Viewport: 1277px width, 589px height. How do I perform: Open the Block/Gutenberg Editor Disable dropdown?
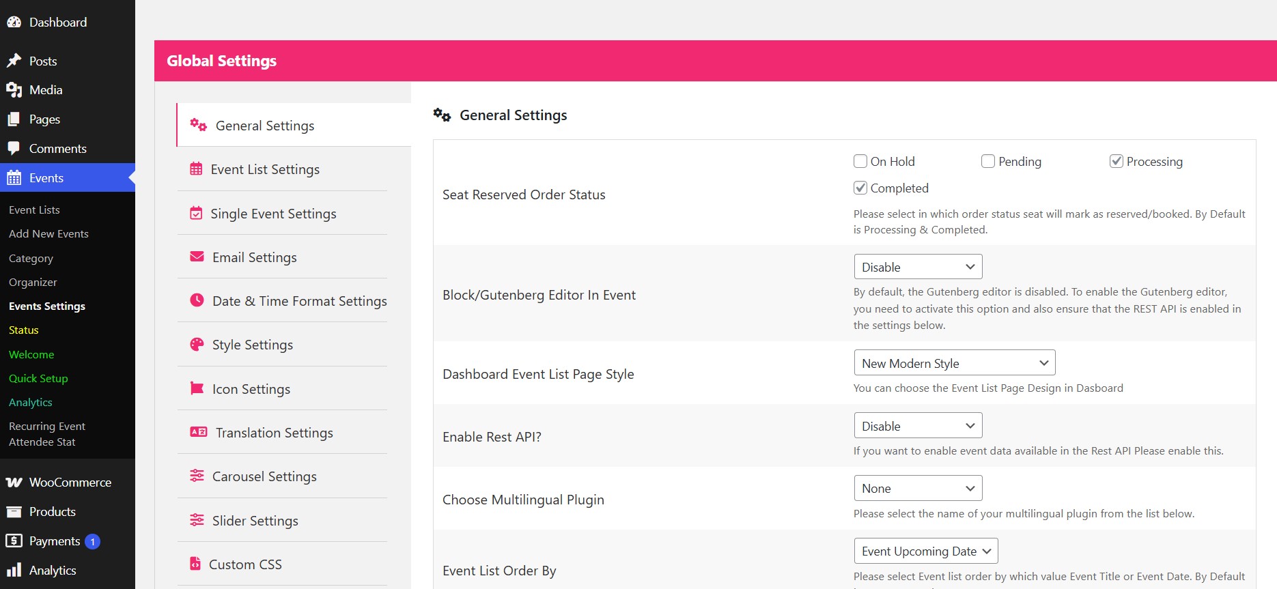918,267
